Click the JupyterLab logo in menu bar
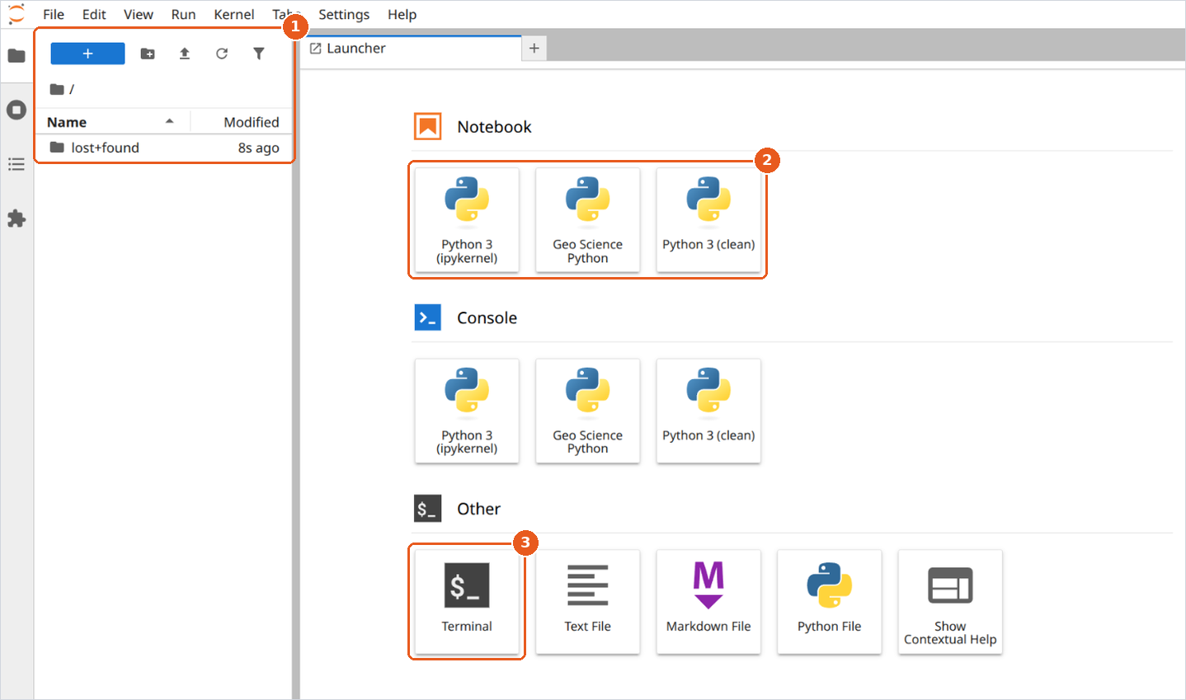This screenshot has width=1186, height=700. tap(16, 14)
